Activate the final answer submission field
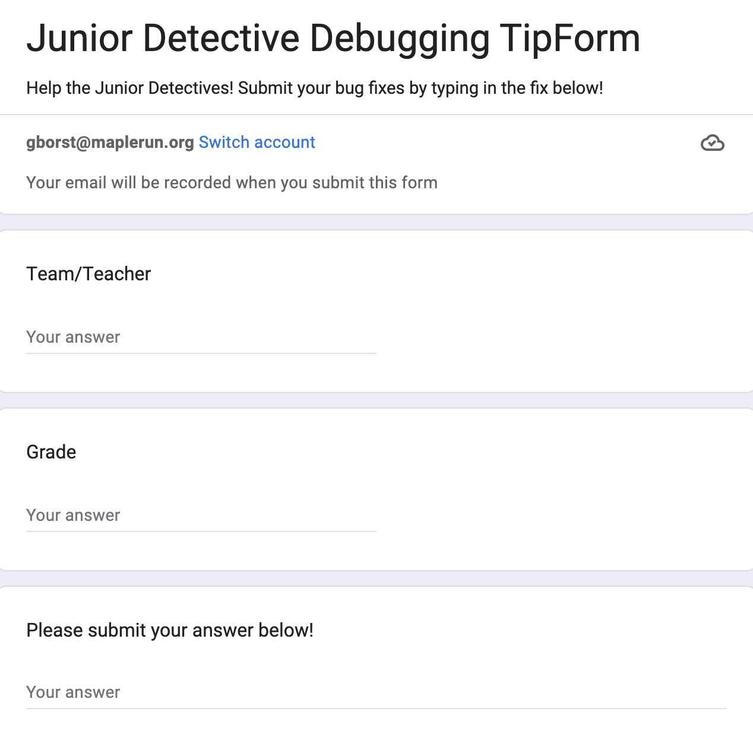753x740 pixels. [376, 692]
